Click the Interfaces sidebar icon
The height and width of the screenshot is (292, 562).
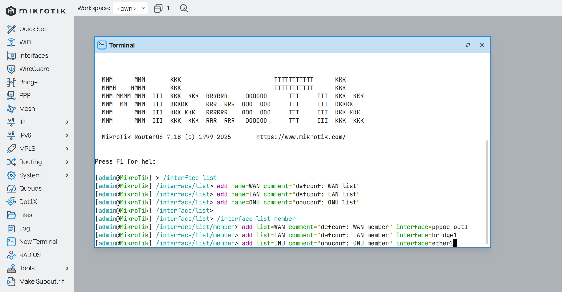pos(11,55)
